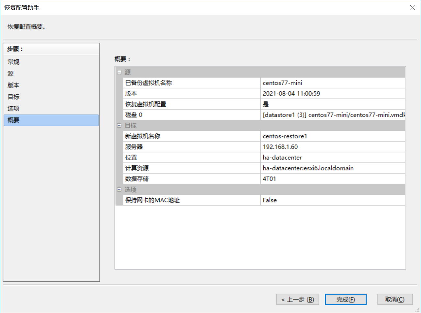
Task: Open the 版本 step
Action: [14, 85]
